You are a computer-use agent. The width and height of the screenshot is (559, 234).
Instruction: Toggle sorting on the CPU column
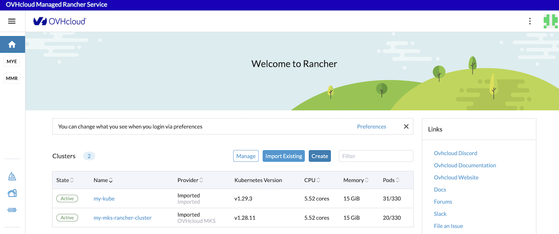click(319, 180)
